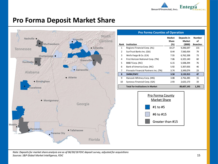The width and height of the screenshot is (218, 164).
Task: Click Bank of America Corp. (NC)
Action: point(140,67)
